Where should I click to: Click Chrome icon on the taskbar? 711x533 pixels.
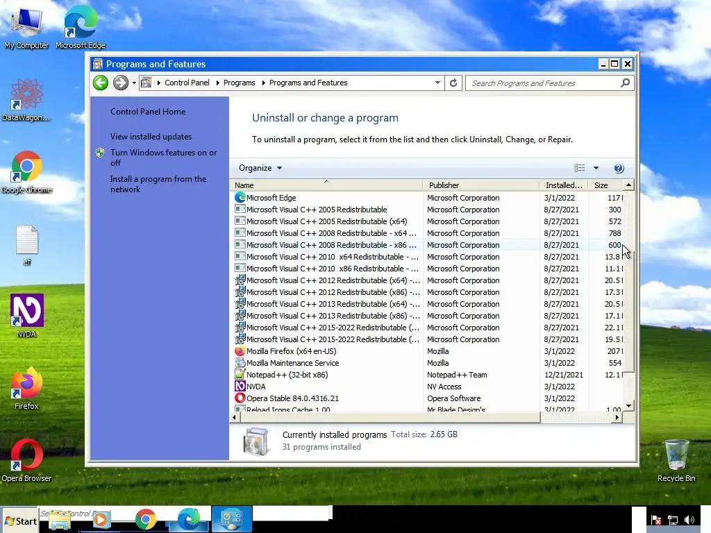145,519
